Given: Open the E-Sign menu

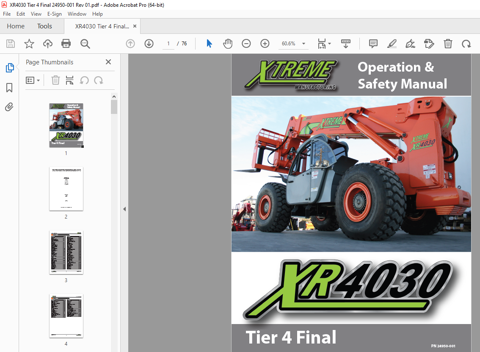Looking at the screenshot, I should tap(55, 14).
